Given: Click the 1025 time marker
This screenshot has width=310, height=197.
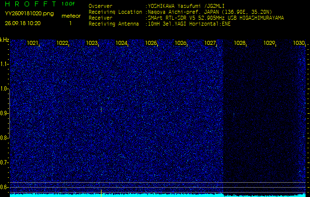Looking at the screenshot, I should point(151,43).
